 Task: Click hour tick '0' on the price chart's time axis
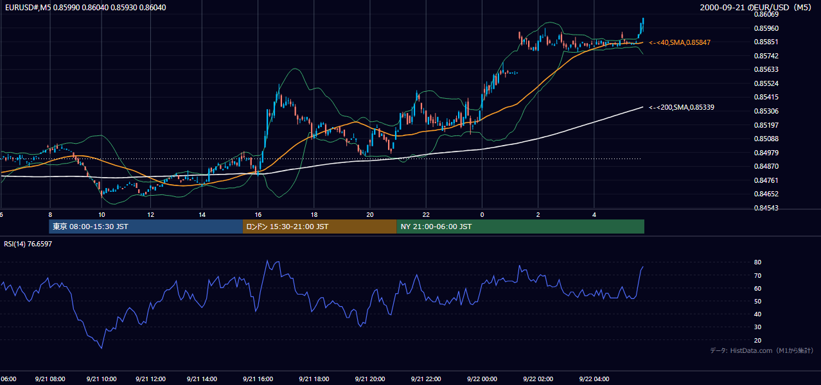pyautogui.click(x=482, y=214)
